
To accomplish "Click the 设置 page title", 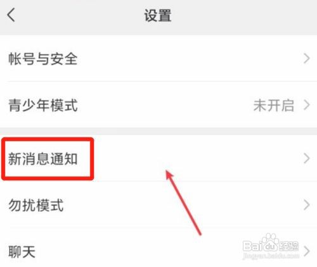I will [x=158, y=15].
